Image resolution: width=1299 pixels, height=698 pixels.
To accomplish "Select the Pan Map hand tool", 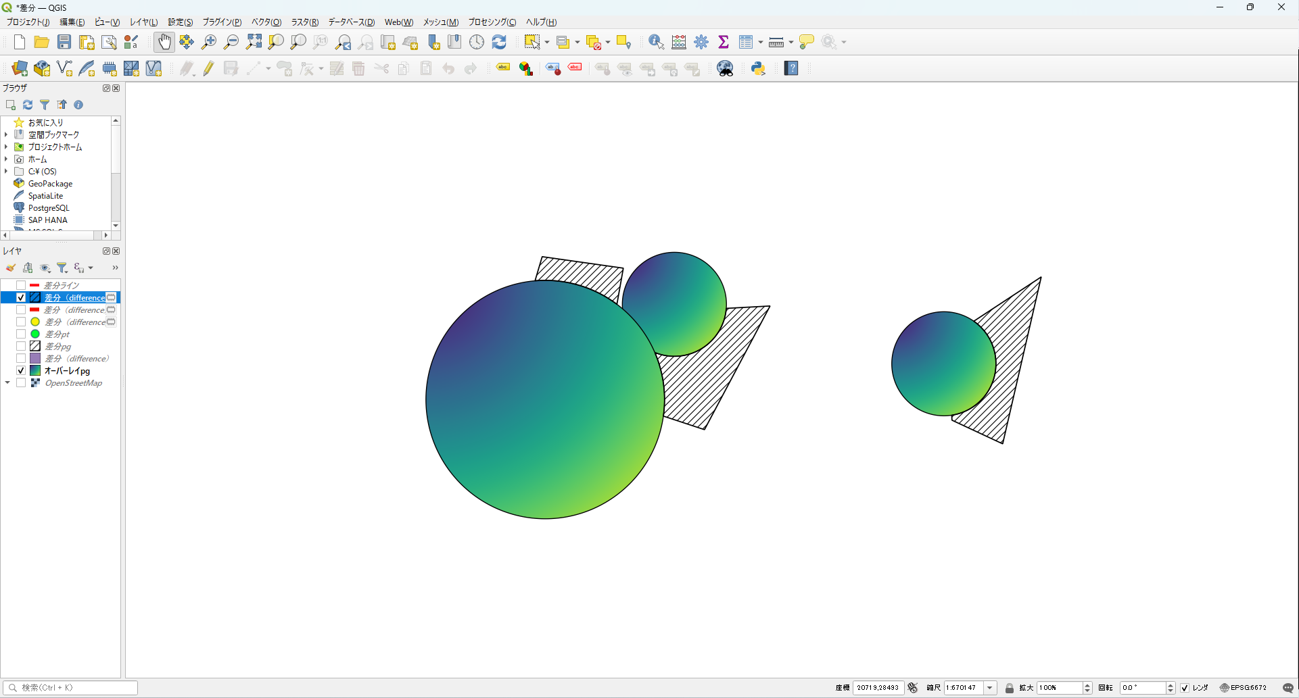I will click(164, 42).
